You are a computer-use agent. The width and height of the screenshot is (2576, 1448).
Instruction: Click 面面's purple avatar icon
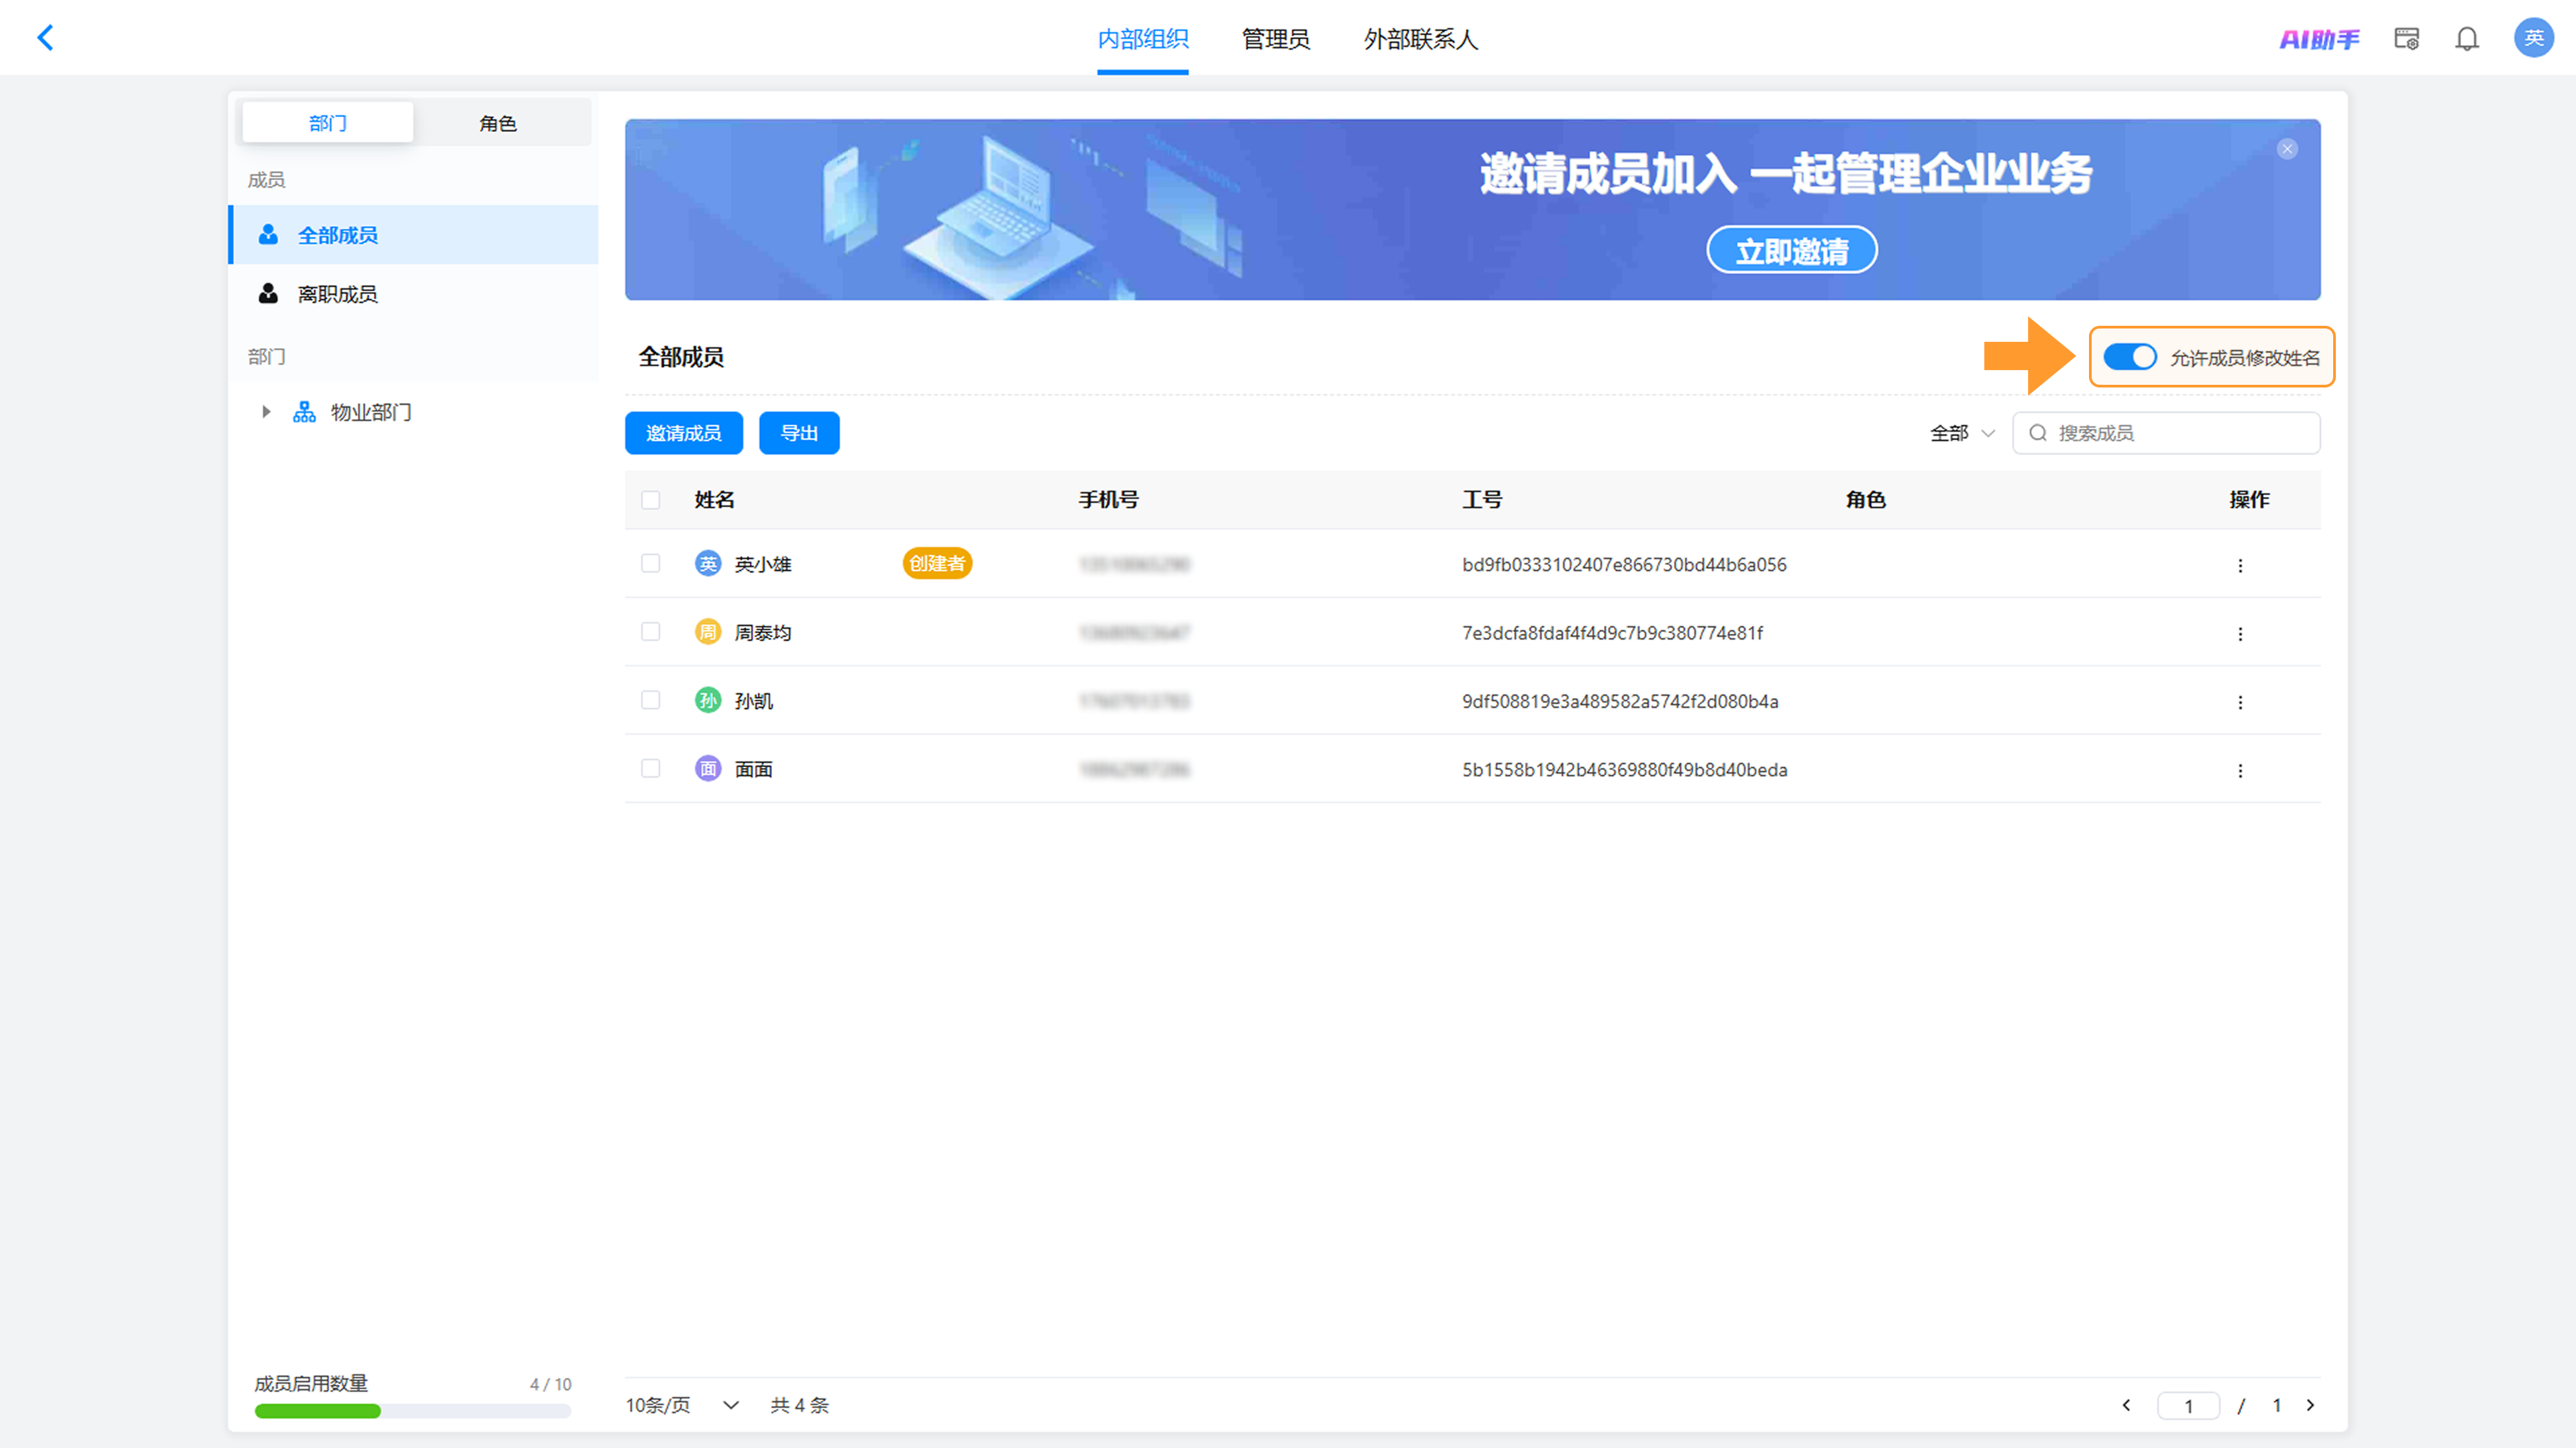click(708, 768)
